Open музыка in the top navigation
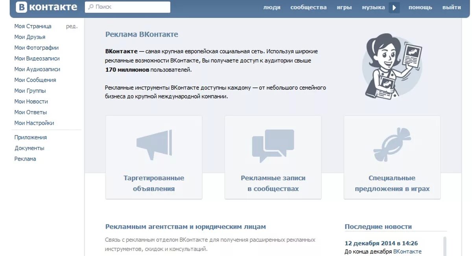The width and height of the screenshot is (472, 256). (373, 7)
